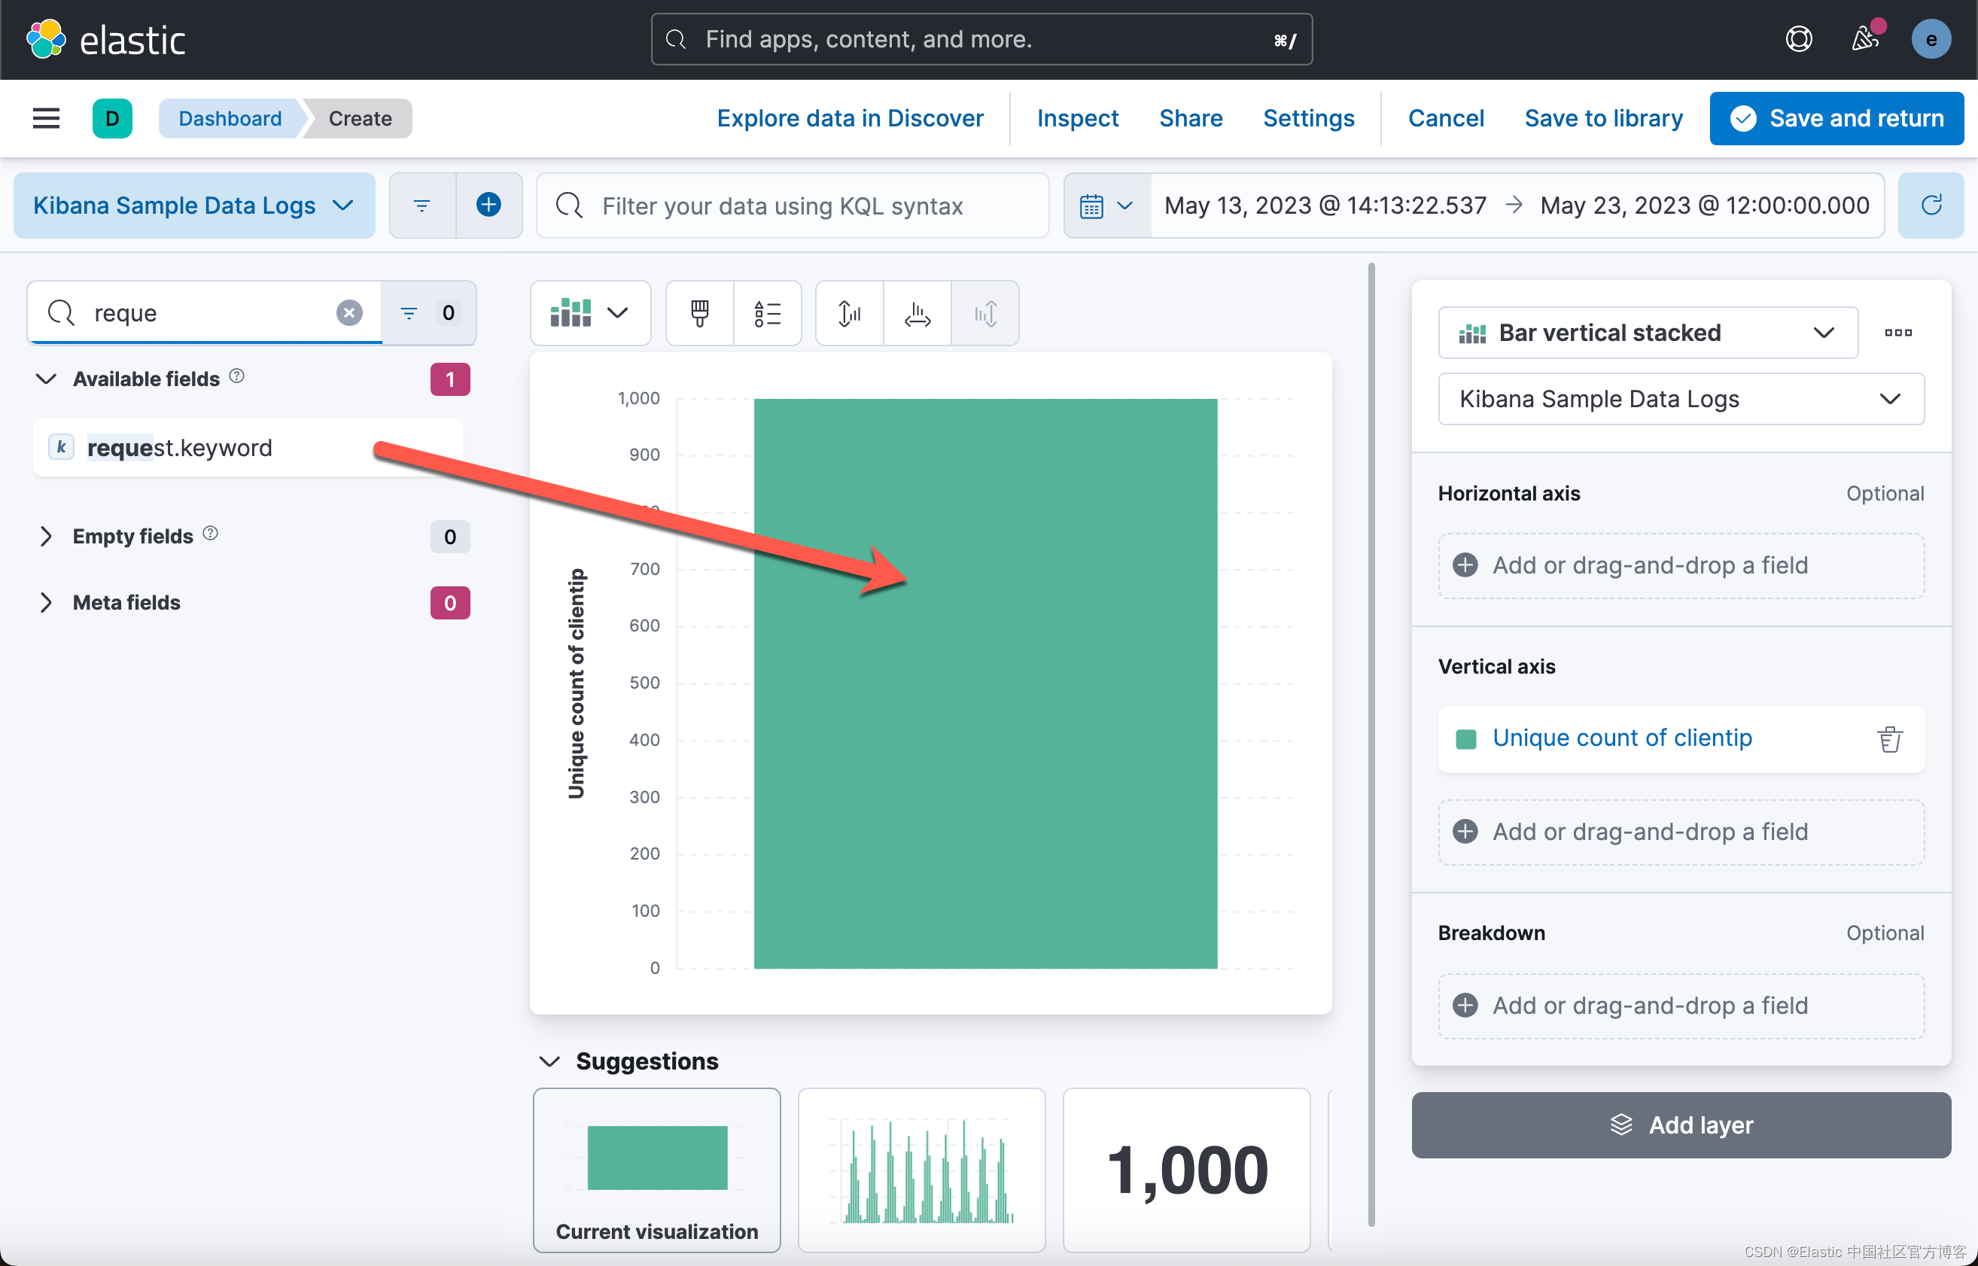Open the visual options paintbrush icon

[700, 313]
